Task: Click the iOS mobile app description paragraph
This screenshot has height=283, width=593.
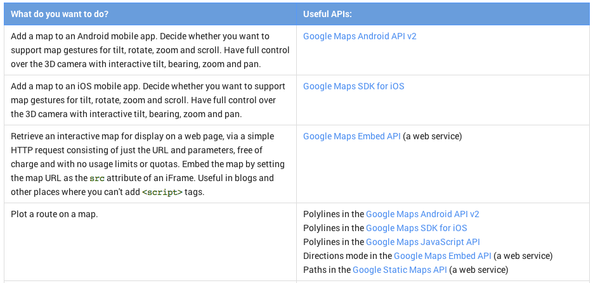Action: pos(148,100)
